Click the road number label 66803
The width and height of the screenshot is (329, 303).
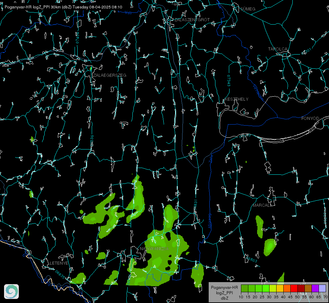(251, 259)
